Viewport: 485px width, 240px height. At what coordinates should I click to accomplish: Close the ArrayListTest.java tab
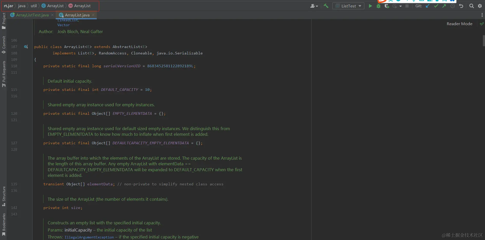point(52,15)
